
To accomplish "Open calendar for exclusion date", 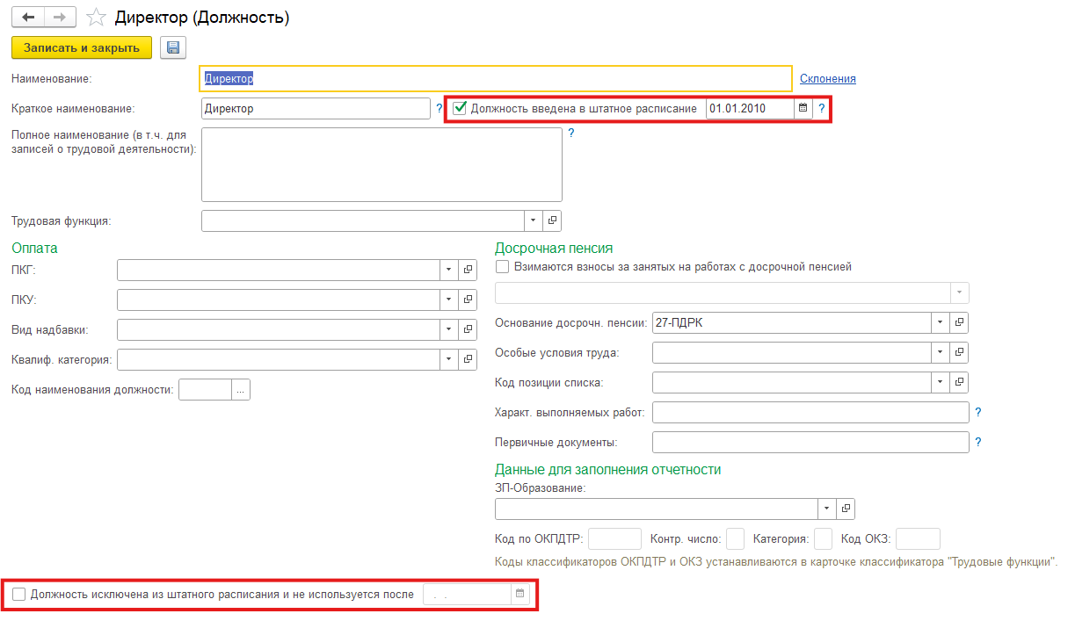I will pyautogui.click(x=519, y=595).
